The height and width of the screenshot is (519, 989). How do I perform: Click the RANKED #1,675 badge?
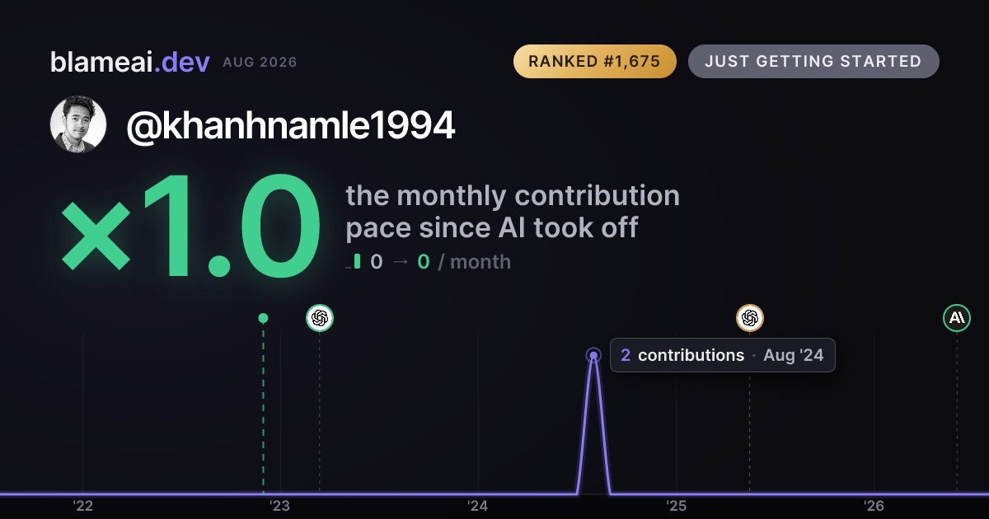(x=594, y=62)
